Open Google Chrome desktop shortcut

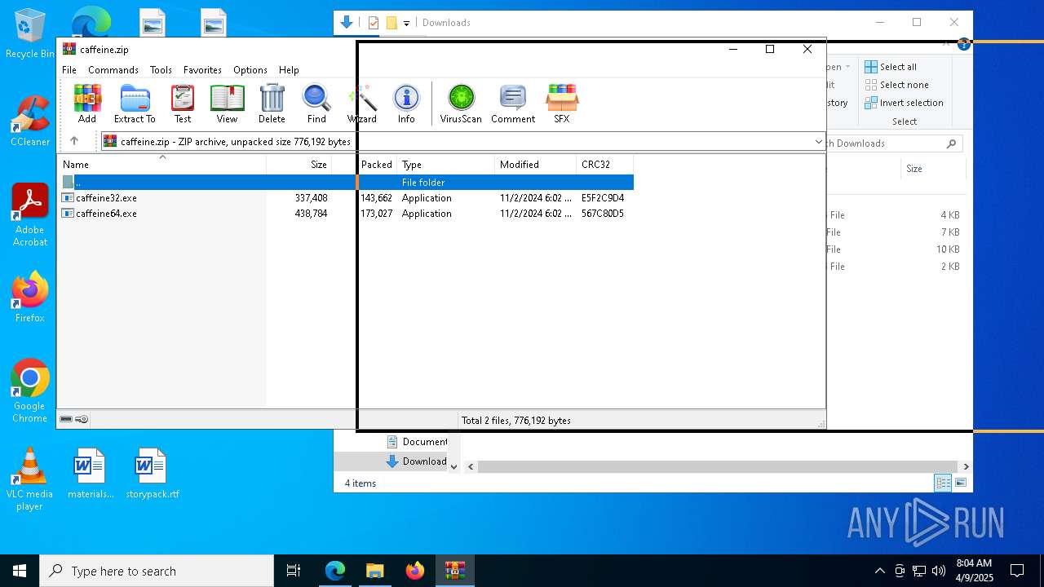click(30, 391)
